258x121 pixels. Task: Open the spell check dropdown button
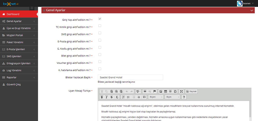click(138, 91)
